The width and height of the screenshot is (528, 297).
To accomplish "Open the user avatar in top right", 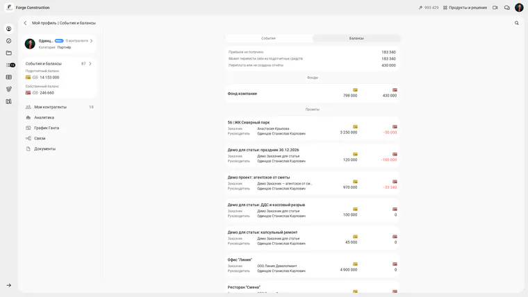I will (519, 8).
